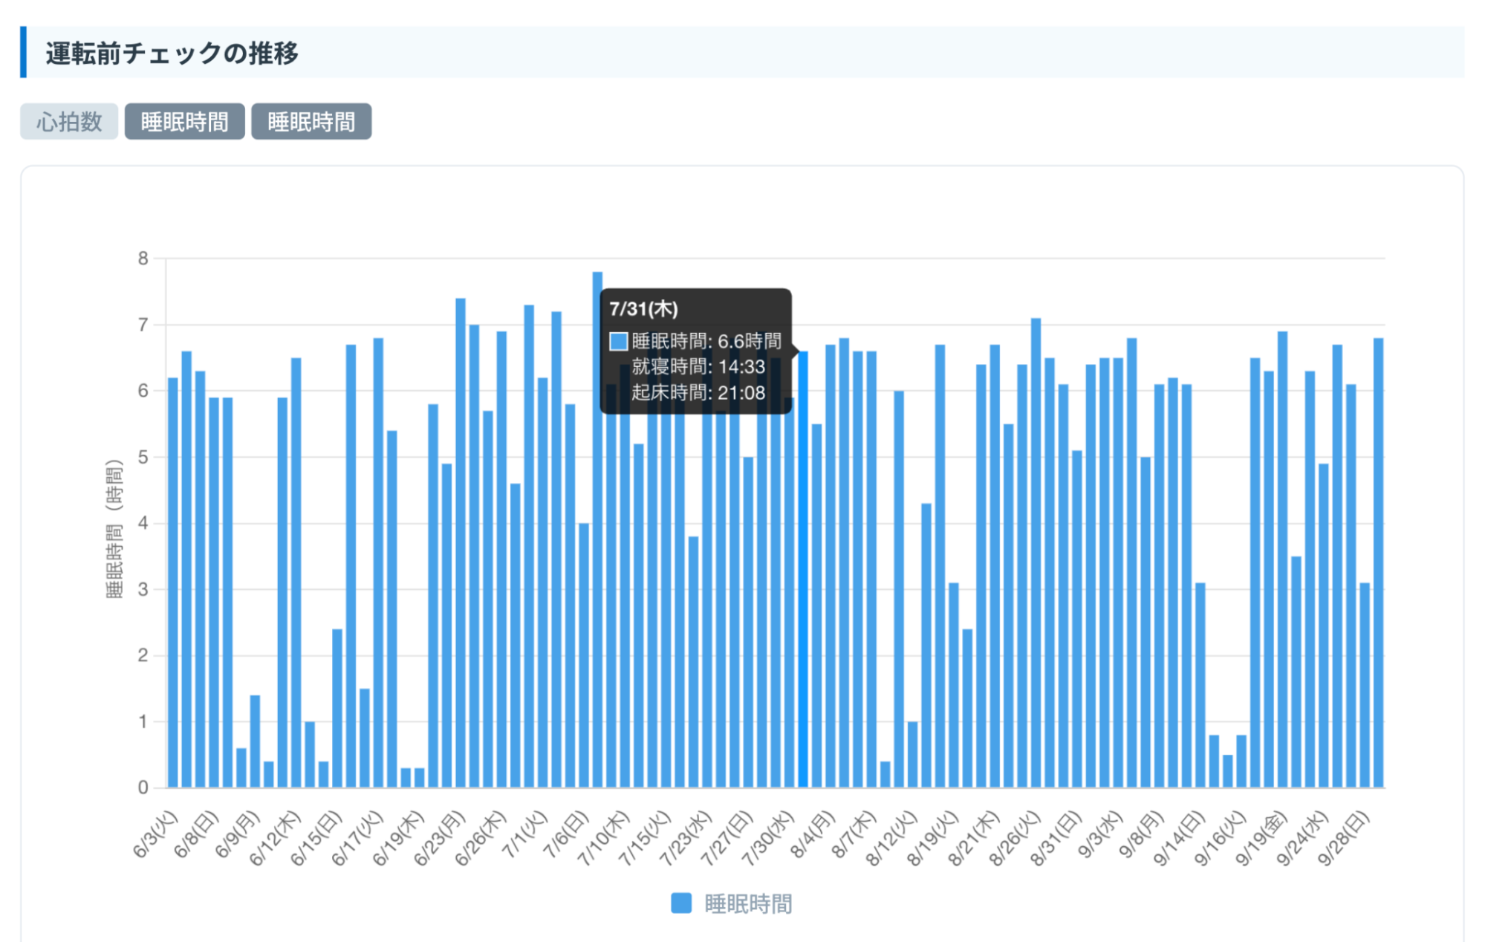The image size is (1485, 942).
Task: Click the last bar at chart's right end
Action: pyautogui.click(x=1378, y=565)
